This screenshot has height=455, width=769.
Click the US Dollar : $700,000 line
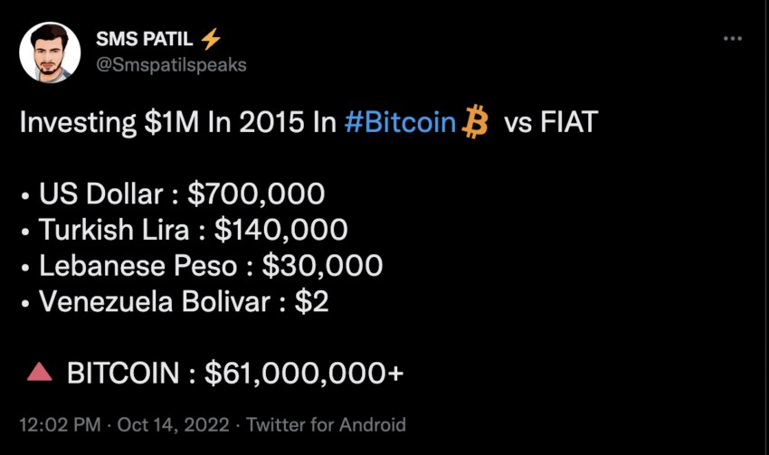coord(181,194)
